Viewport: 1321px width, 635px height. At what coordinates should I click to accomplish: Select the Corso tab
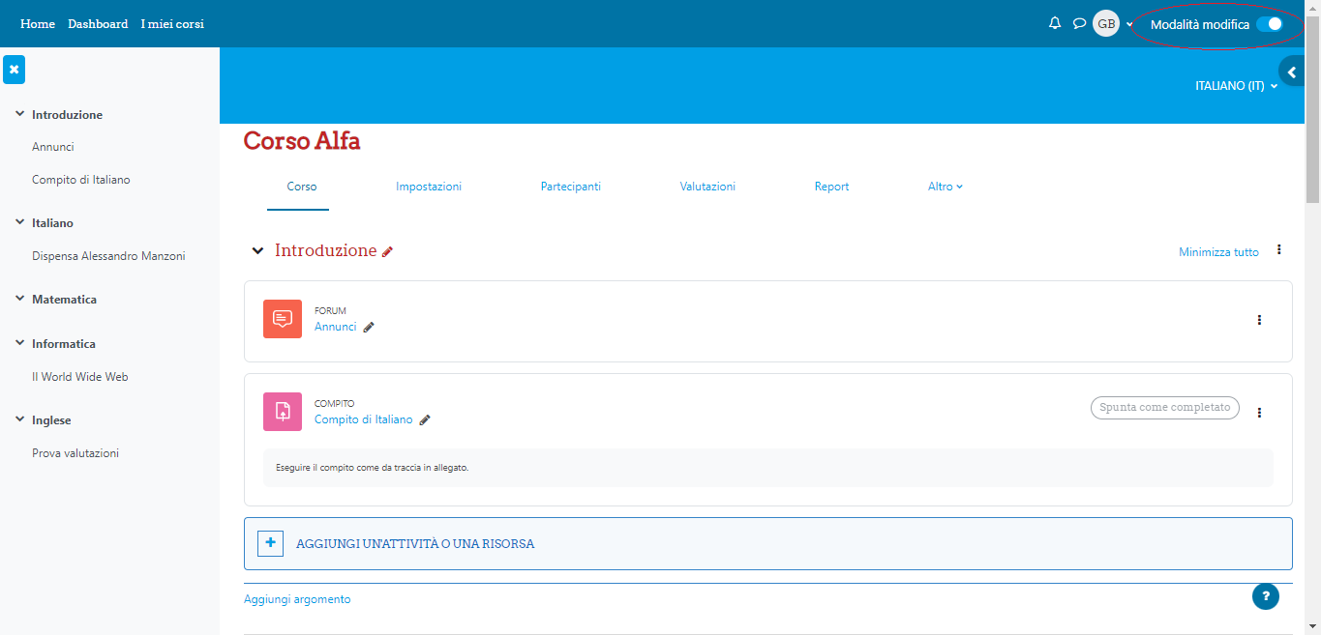click(x=302, y=187)
